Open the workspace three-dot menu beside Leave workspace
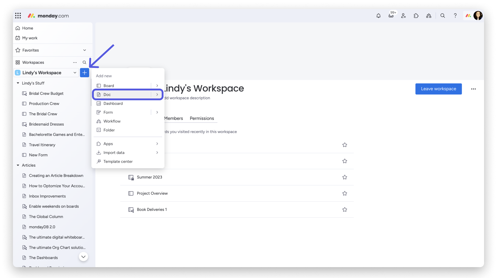 [x=473, y=89]
